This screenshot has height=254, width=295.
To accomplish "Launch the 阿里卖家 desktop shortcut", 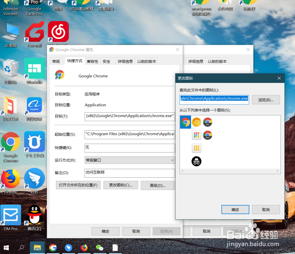I will [35, 108].
